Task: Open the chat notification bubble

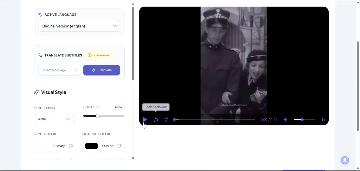Action: [x=345, y=160]
